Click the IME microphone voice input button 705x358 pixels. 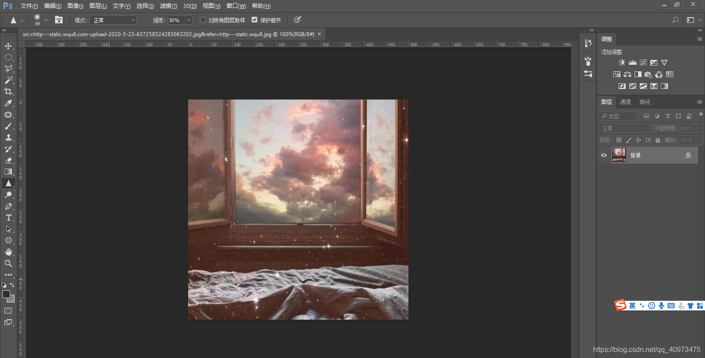click(x=661, y=306)
